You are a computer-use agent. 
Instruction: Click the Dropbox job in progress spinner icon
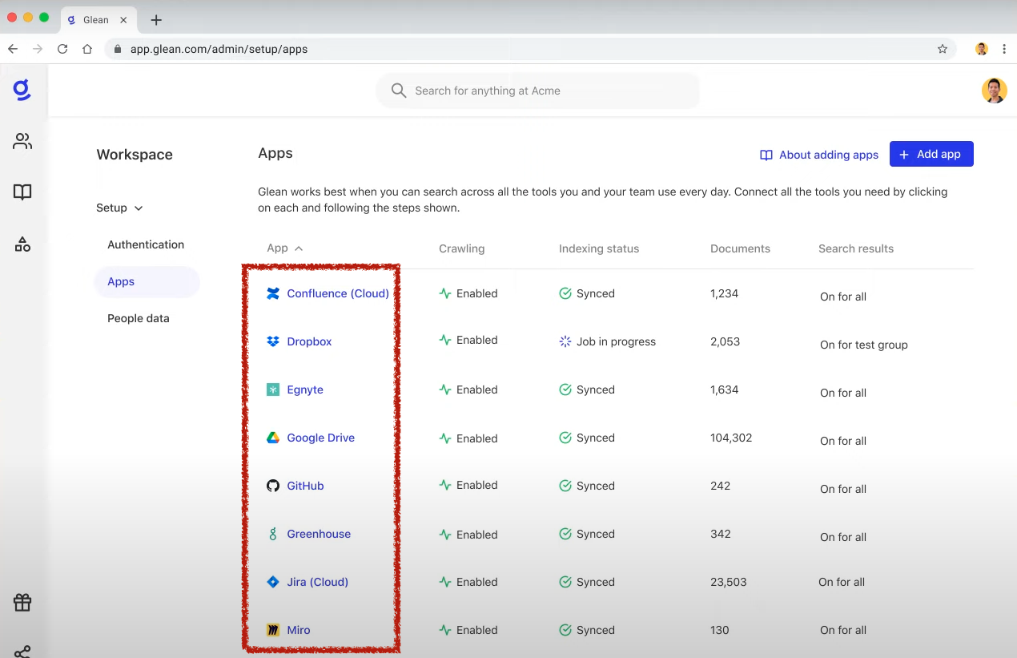pyautogui.click(x=565, y=341)
